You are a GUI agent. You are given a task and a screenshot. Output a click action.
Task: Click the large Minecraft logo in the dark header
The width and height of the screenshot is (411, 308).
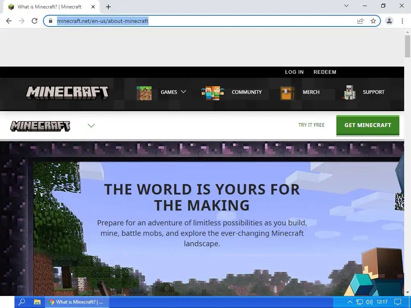[x=67, y=93]
